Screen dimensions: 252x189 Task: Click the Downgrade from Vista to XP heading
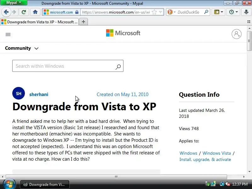tap(84, 106)
